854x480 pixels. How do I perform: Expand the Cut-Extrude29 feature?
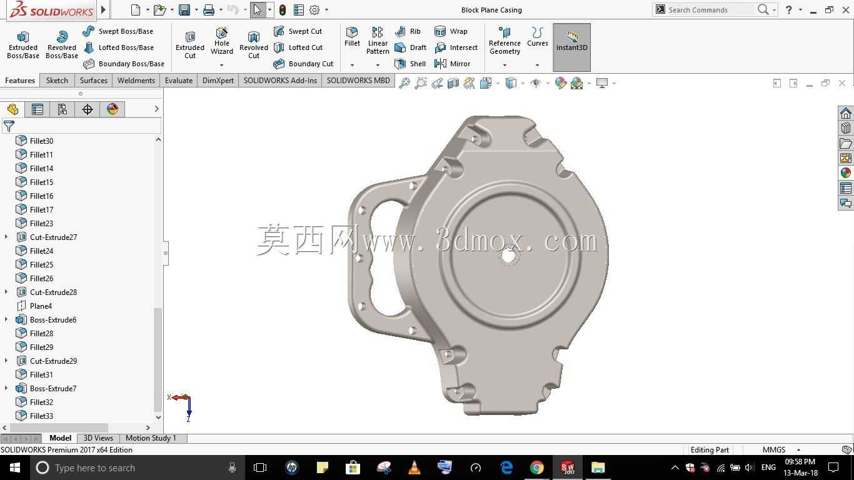pos(6,361)
